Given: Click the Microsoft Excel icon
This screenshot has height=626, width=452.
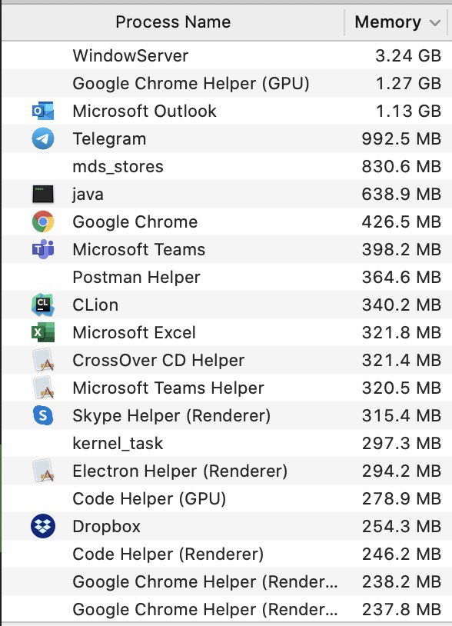Looking at the screenshot, I should tap(43, 332).
